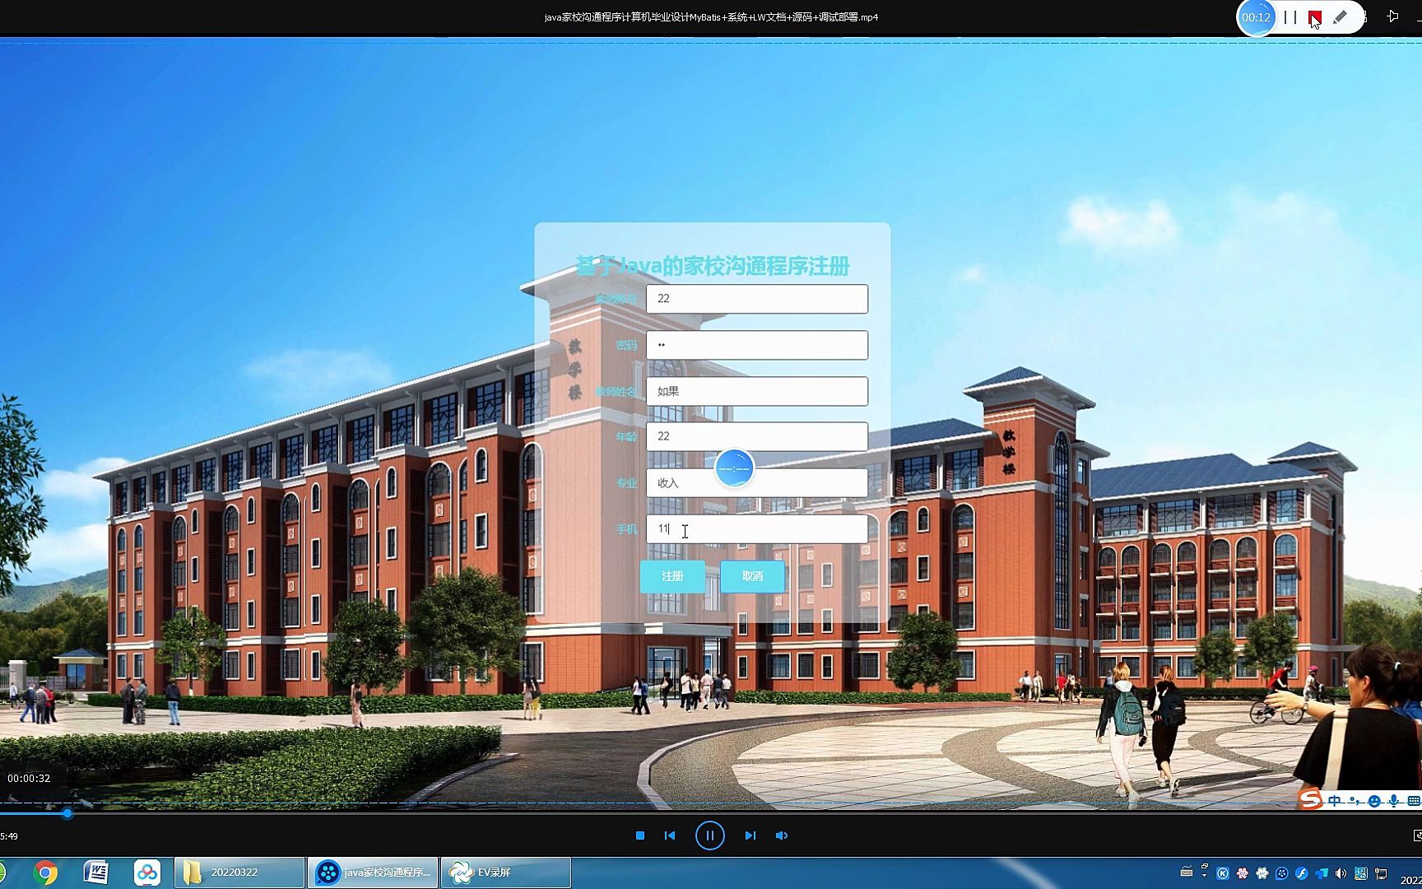Click the blue 00:12 recording timer
The width and height of the screenshot is (1422, 889).
tap(1256, 17)
